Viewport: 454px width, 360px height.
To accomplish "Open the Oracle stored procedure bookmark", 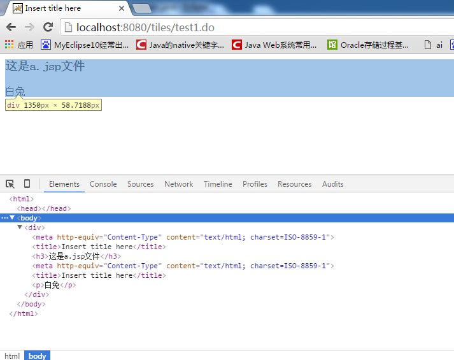I will click(368, 45).
